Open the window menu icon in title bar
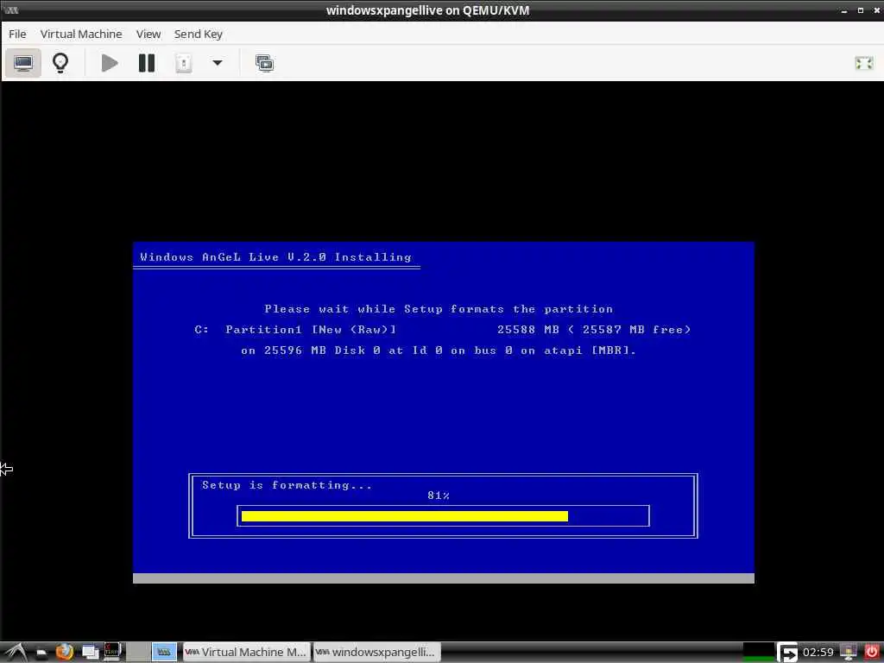 pos(10,10)
